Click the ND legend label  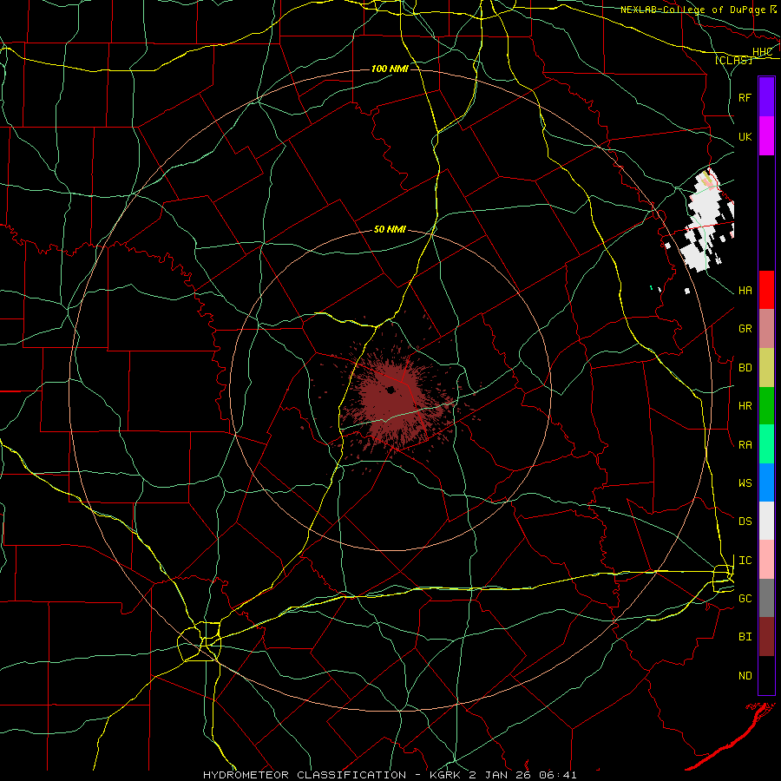pos(745,676)
